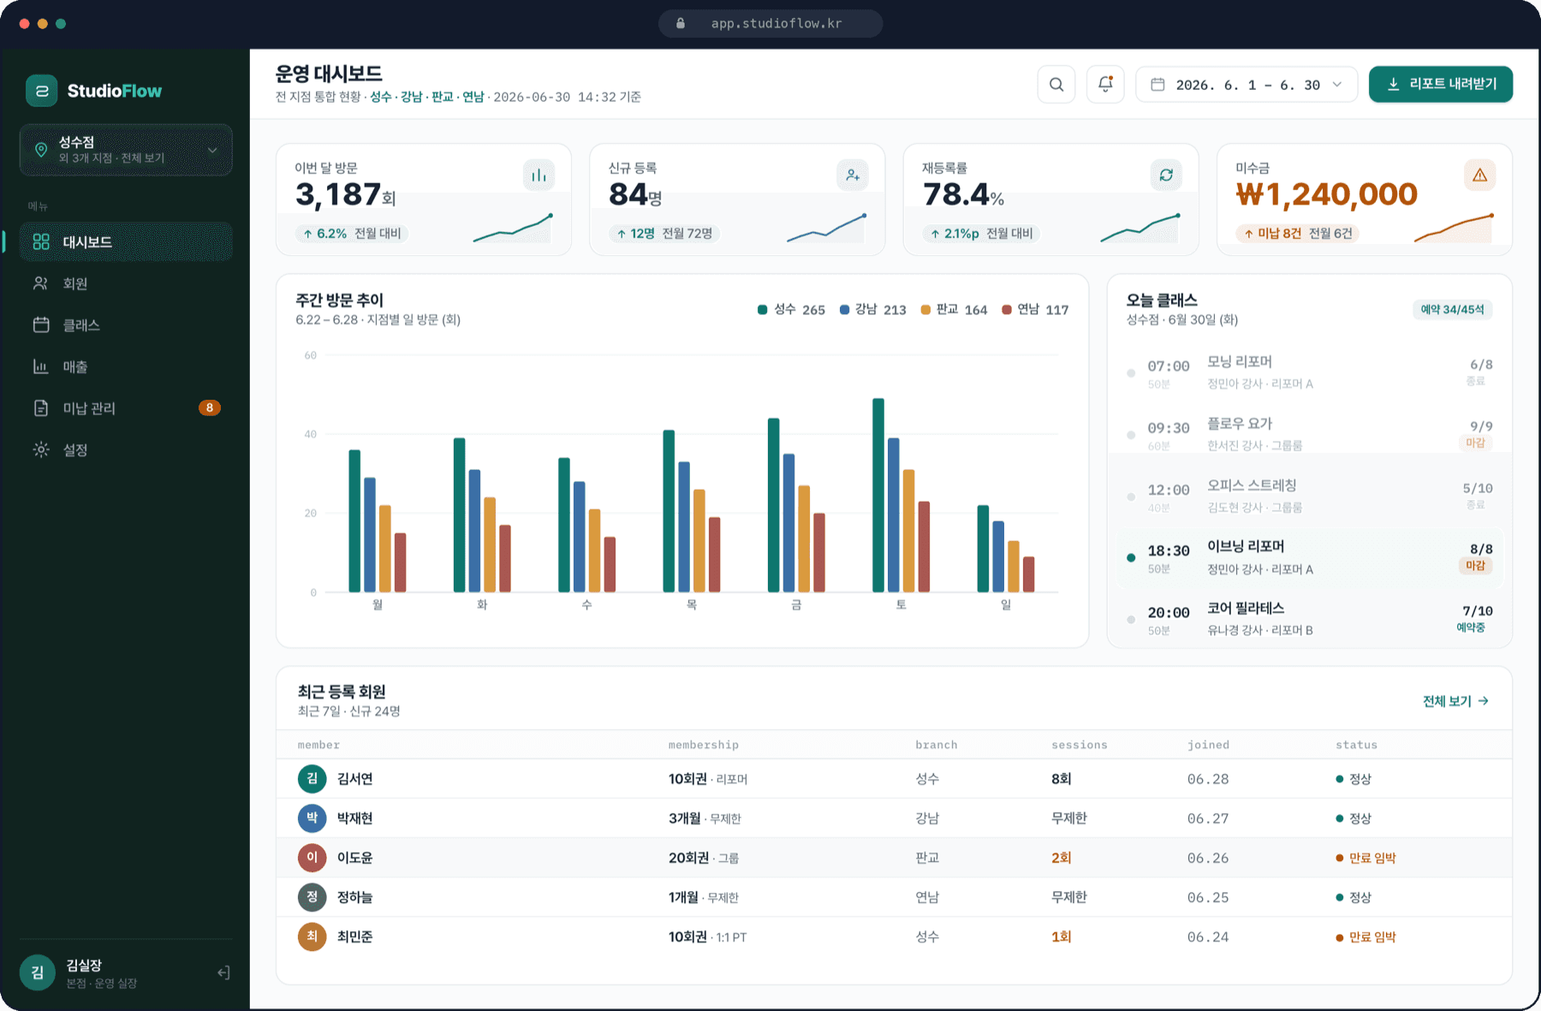The width and height of the screenshot is (1541, 1011).
Task: Select the 18:30 이브닝 리포머 class row
Action: 1309,558
